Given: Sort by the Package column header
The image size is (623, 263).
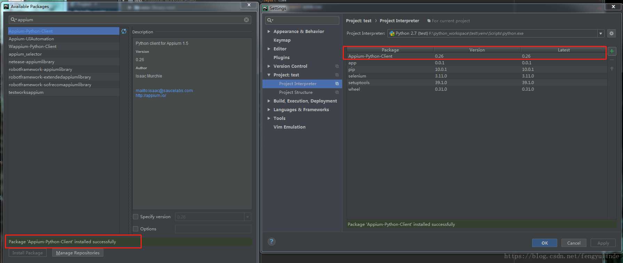Looking at the screenshot, I should pos(390,50).
